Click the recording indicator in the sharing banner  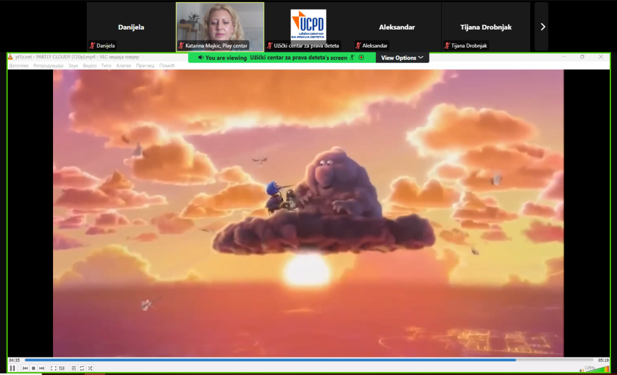pos(362,57)
